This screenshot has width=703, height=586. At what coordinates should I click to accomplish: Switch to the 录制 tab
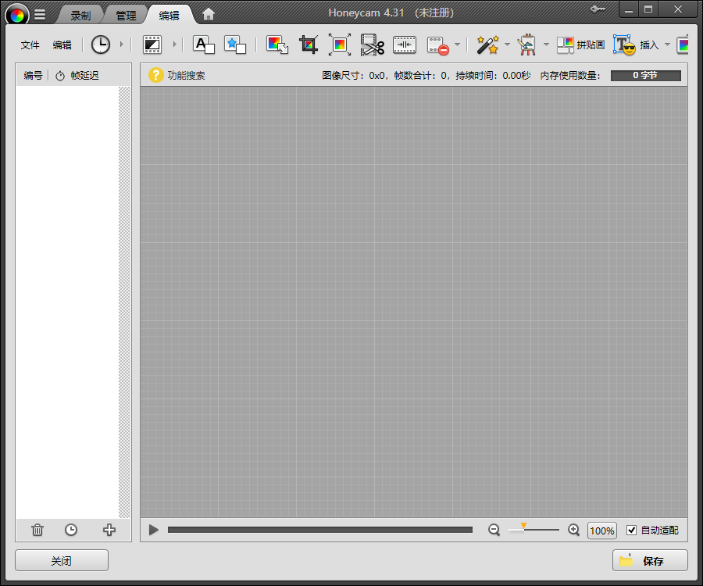80,15
